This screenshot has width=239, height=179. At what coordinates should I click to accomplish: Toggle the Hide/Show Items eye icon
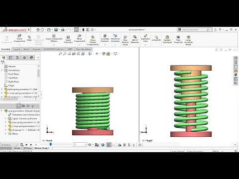97,54
